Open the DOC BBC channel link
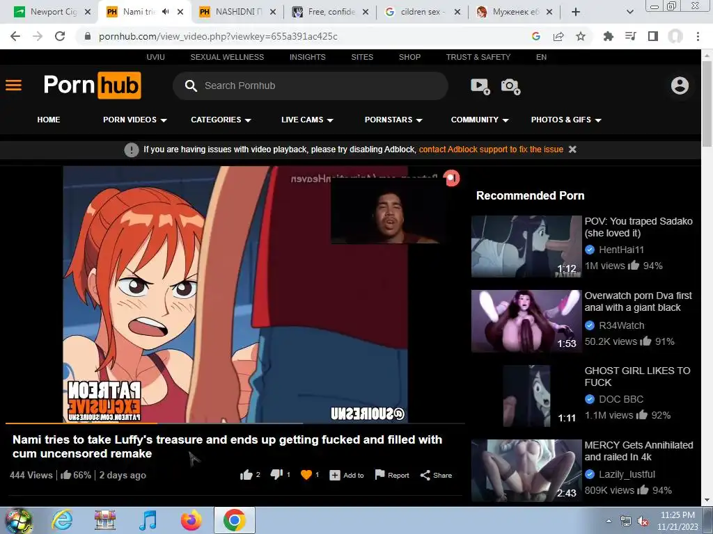The image size is (713, 534). [621, 399]
